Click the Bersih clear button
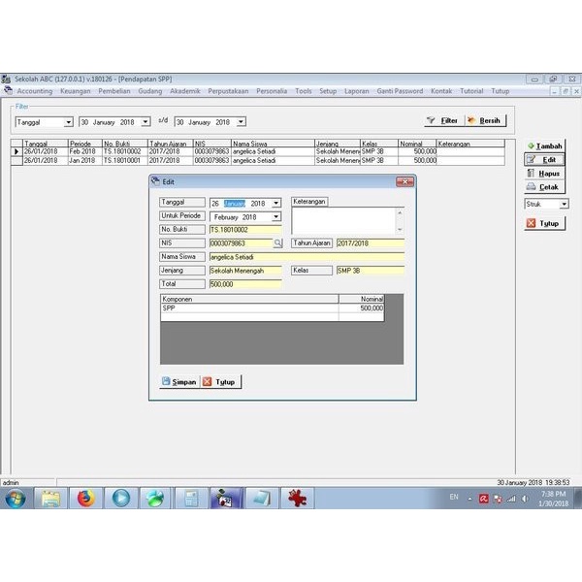 coord(486,120)
